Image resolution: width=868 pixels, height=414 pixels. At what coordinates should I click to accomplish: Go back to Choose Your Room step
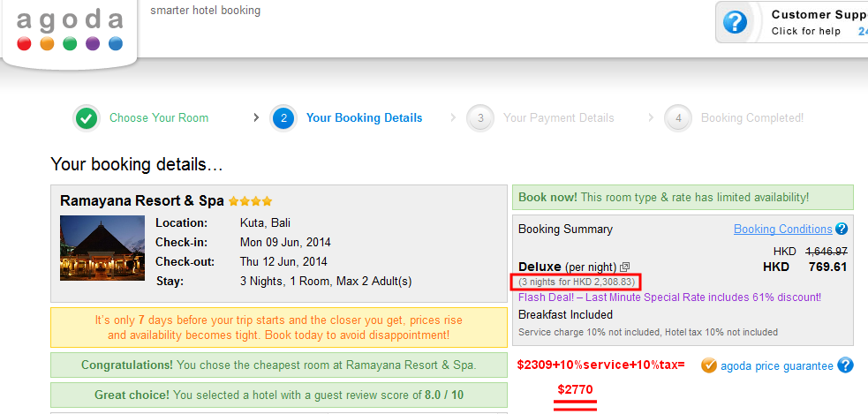159,118
